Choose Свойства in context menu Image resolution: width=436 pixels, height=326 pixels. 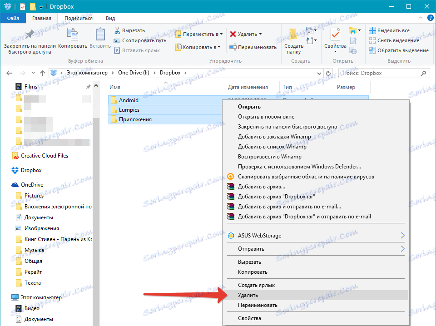(x=316, y=318)
